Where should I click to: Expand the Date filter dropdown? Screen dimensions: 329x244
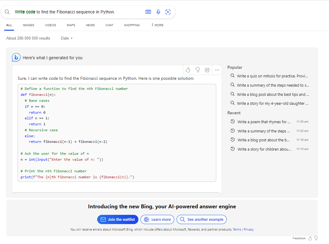coord(67,38)
